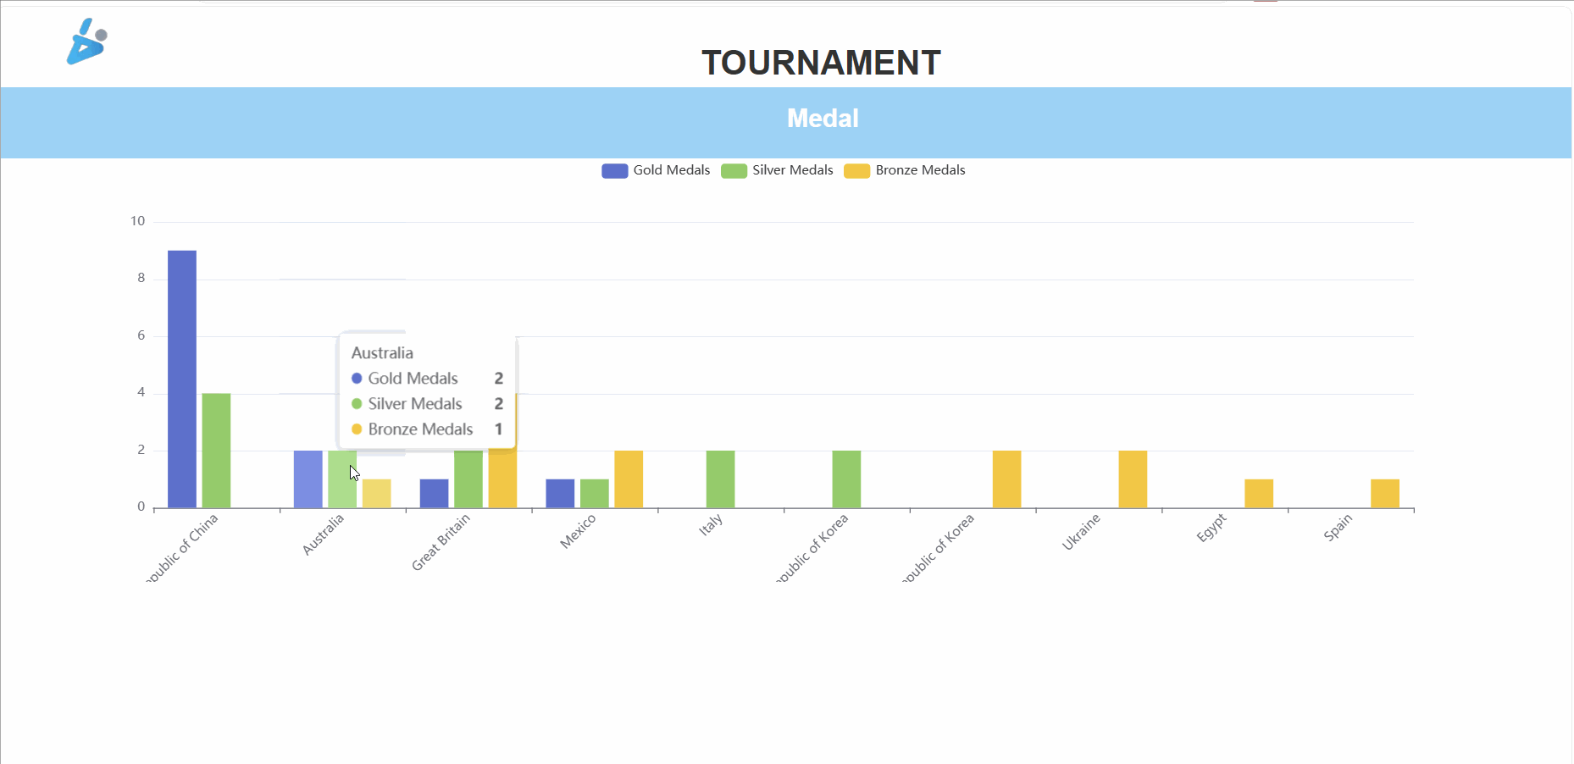This screenshot has width=1574, height=764.
Task: Click China's blue gold medals bar
Action: pos(182,379)
